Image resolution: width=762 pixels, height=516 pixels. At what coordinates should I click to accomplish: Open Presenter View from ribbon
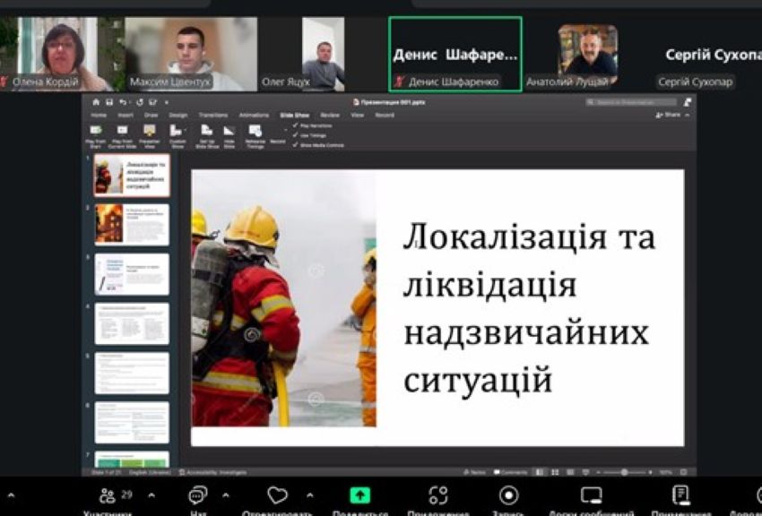pos(149,131)
